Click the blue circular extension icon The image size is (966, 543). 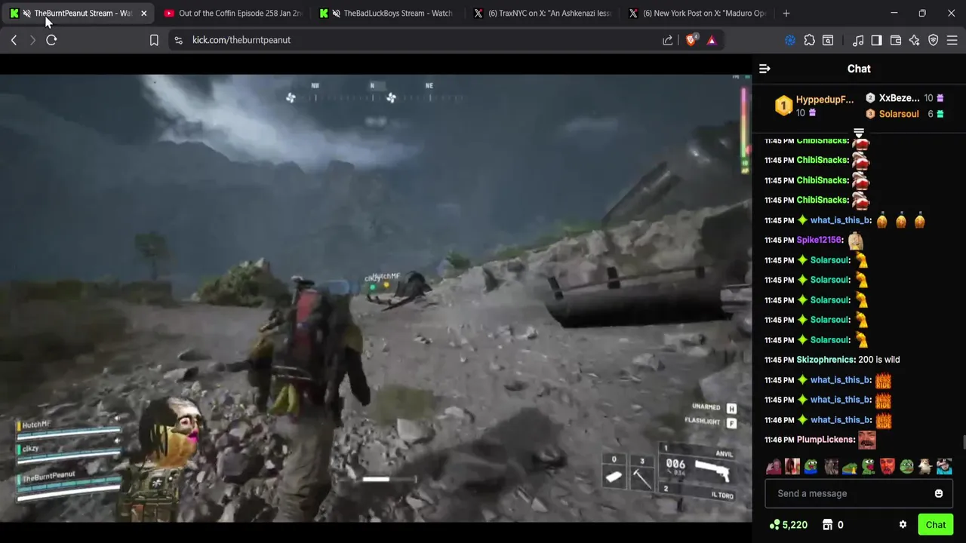click(x=790, y=40)
